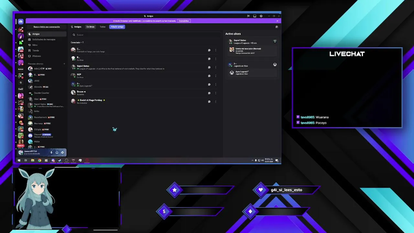The width and height of the screenshot is (414, 233).
Task: Open the EsdZ server in server list
Action: [21, 89]
